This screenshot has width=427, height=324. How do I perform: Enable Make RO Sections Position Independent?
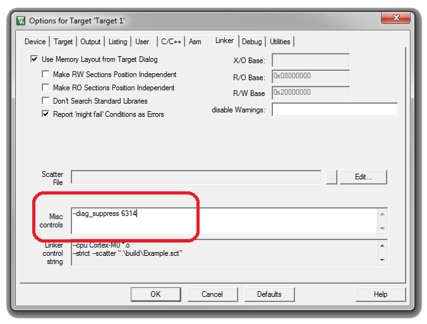pyautogui.click(x=45, y=88)
